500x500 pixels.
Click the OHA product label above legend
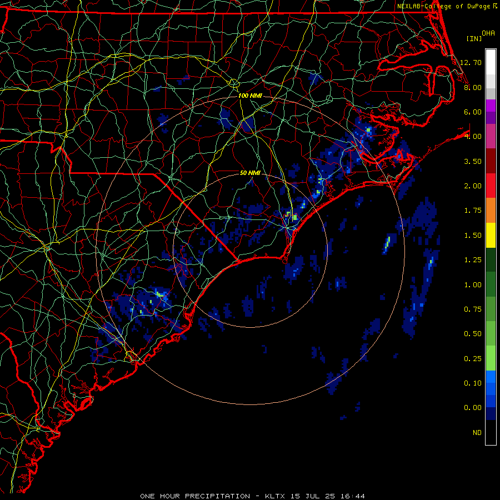(x=488, y=33)
